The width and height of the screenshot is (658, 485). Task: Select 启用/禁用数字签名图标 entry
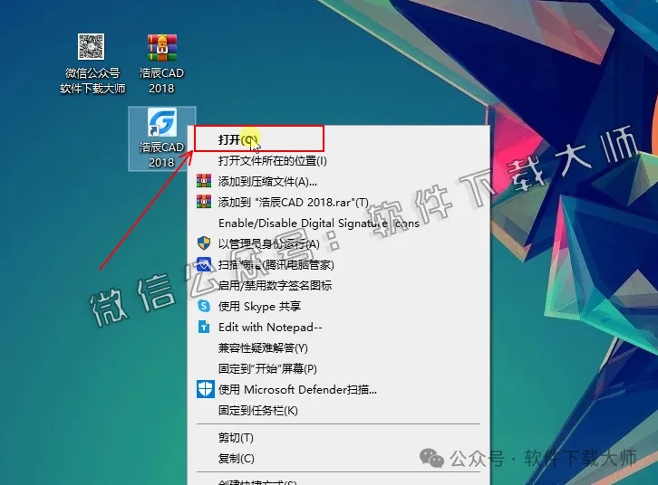tap(338, 285)
